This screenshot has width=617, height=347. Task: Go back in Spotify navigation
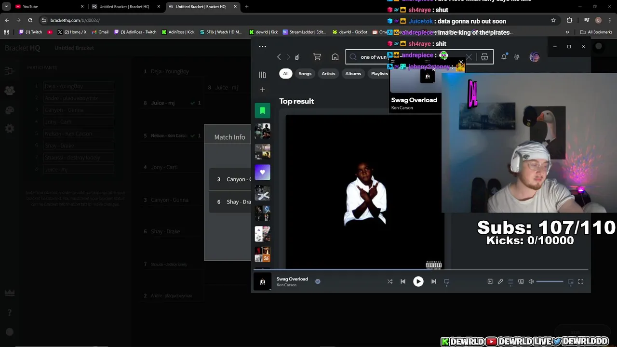(x=279, y=57)
